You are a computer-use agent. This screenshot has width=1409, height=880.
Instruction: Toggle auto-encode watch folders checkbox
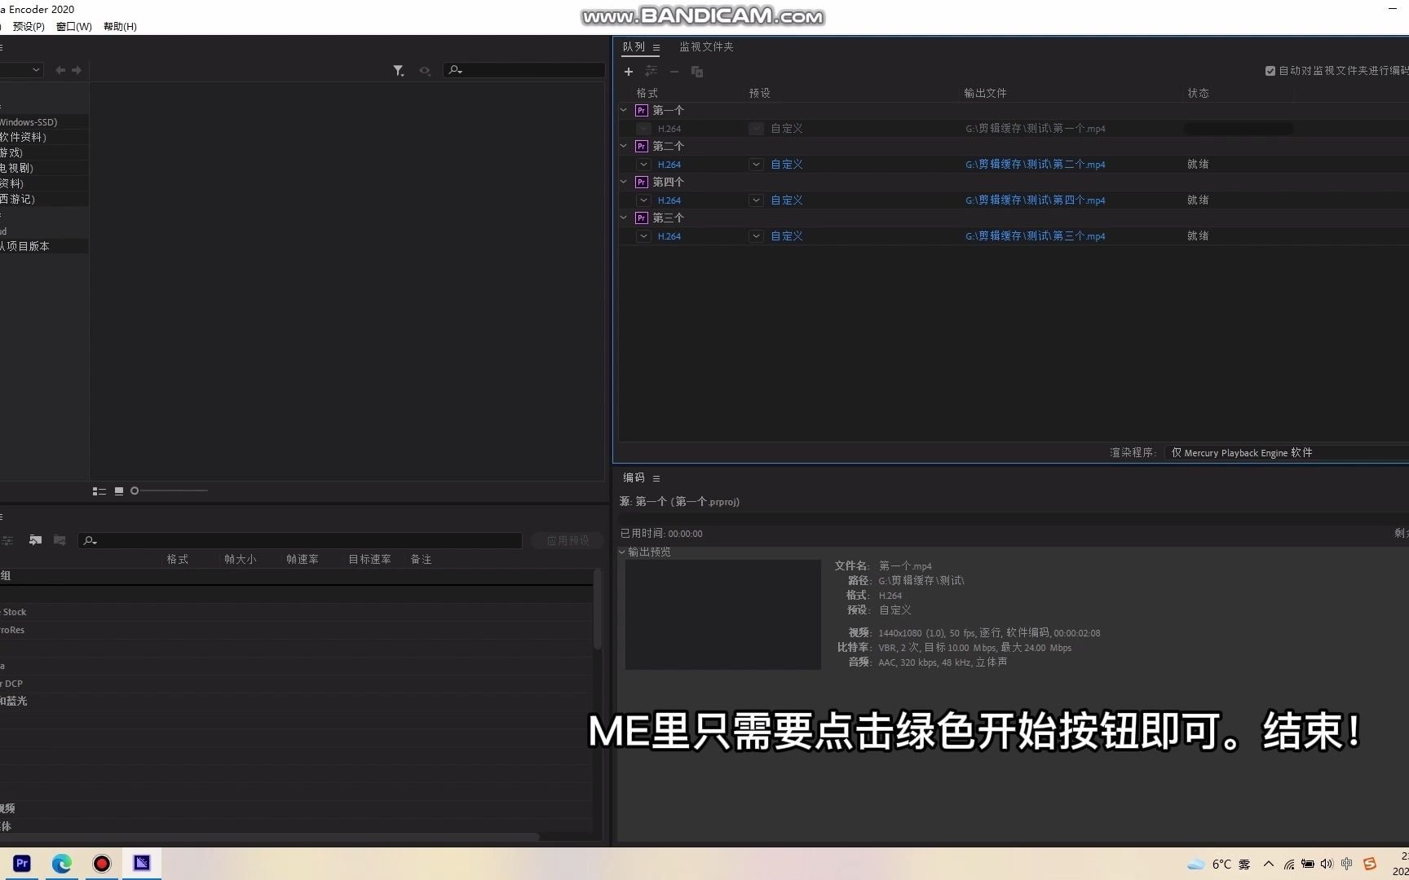(x=1270, y=71)
